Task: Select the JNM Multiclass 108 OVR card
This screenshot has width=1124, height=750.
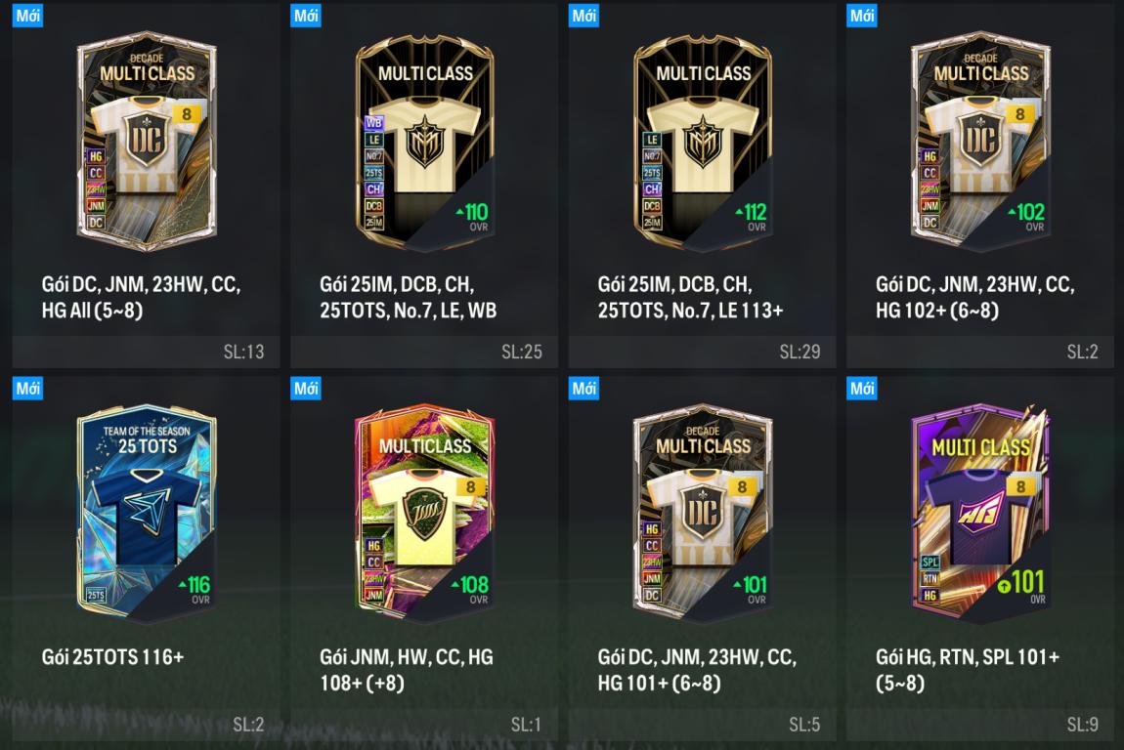Action: [x=424, y=514]
